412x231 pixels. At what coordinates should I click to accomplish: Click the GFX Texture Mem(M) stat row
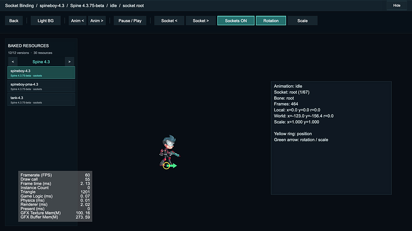[x=55, y=213]
